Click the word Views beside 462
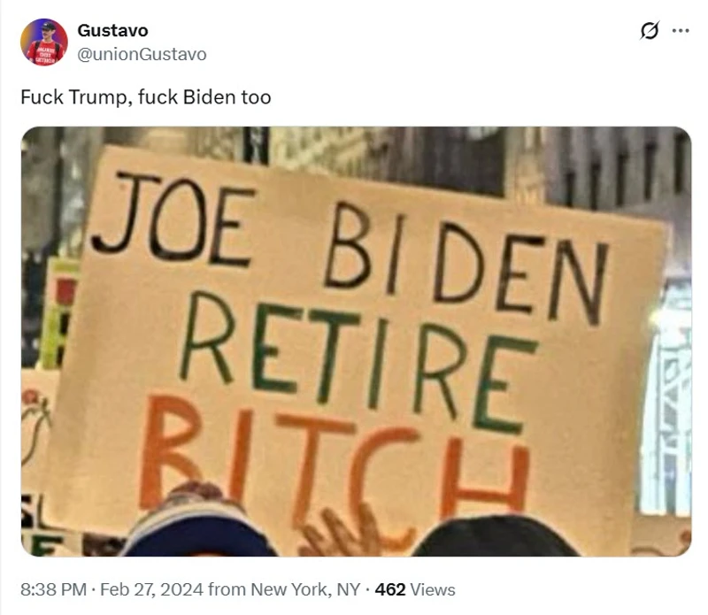 point(433,589)
